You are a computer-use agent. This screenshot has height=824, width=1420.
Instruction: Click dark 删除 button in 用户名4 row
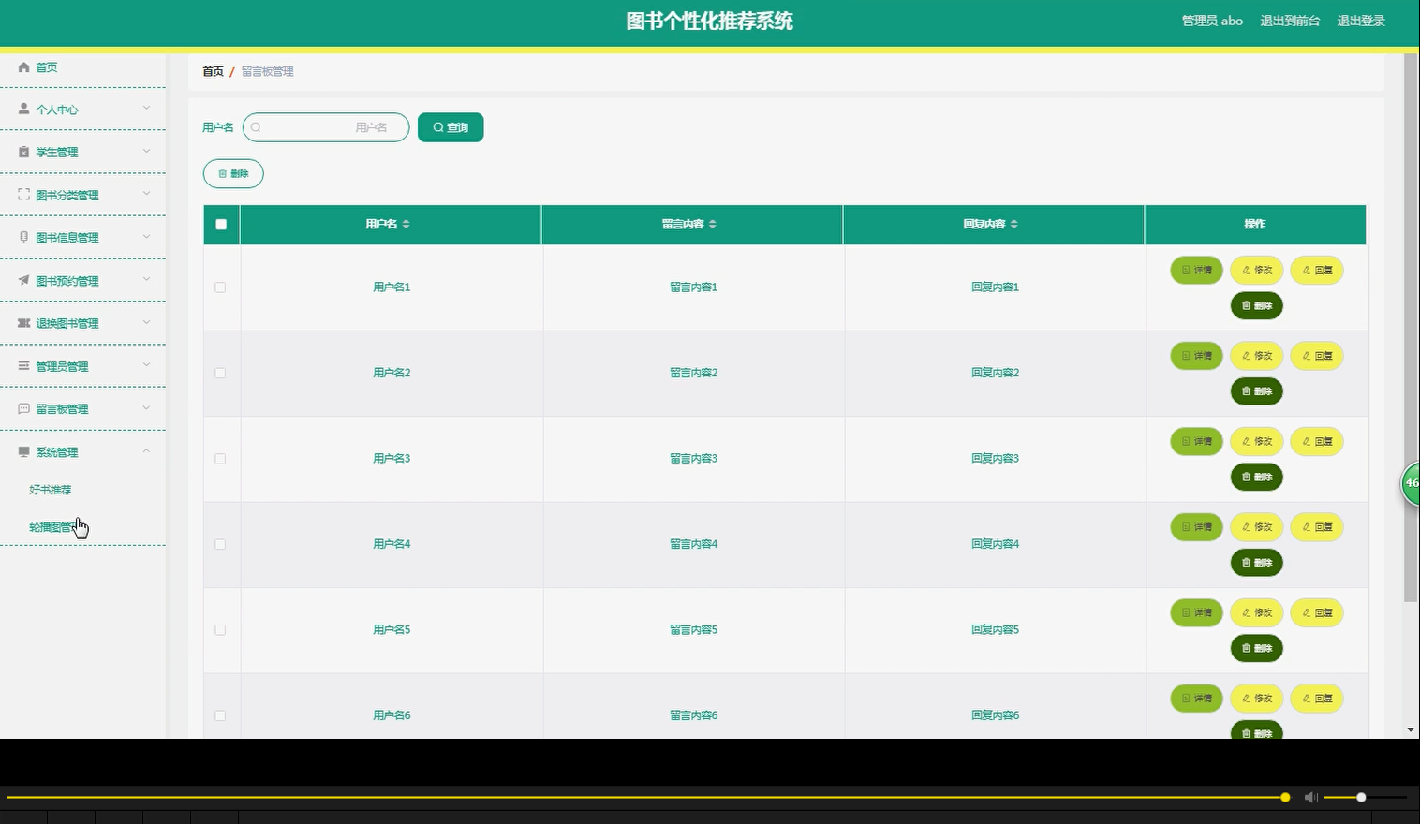click(x=1256, y=563)
